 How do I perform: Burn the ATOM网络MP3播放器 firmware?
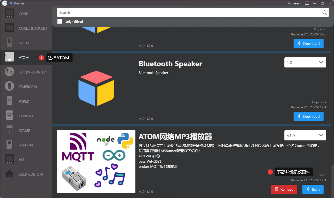(x=313, y=189)
